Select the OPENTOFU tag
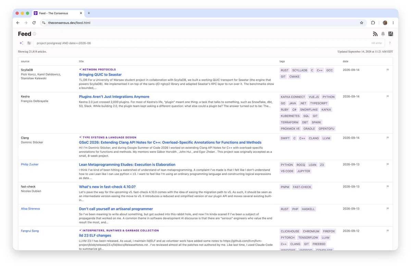Viewport: 411px width, 267px height. 326,129
